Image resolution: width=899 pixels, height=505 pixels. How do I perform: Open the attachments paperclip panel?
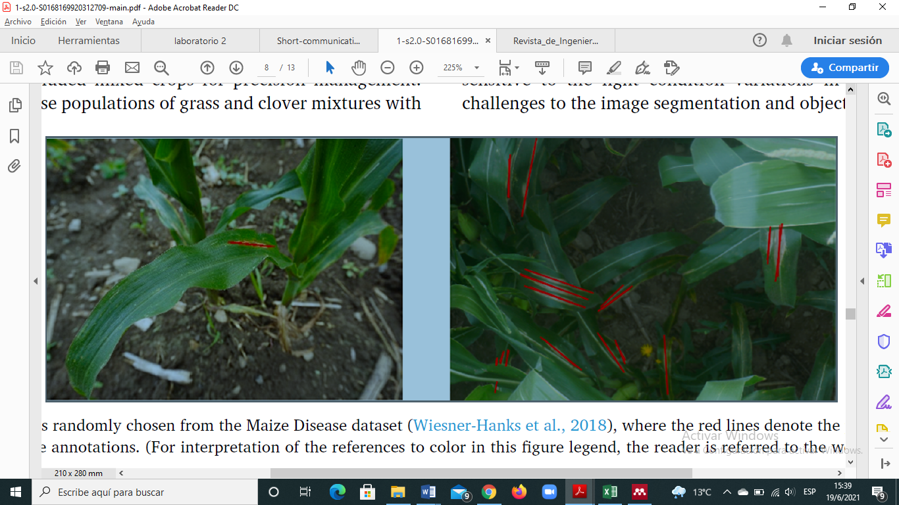point(14,166)
